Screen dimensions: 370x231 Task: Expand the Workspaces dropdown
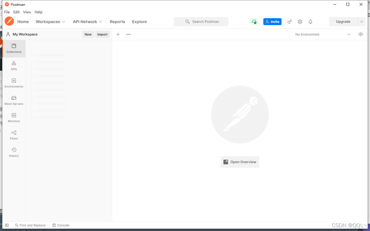tap(51, 22)
